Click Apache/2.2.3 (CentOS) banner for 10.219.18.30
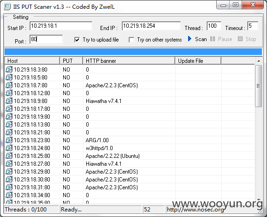Screen dimensions: 267x217 [112, 179]
